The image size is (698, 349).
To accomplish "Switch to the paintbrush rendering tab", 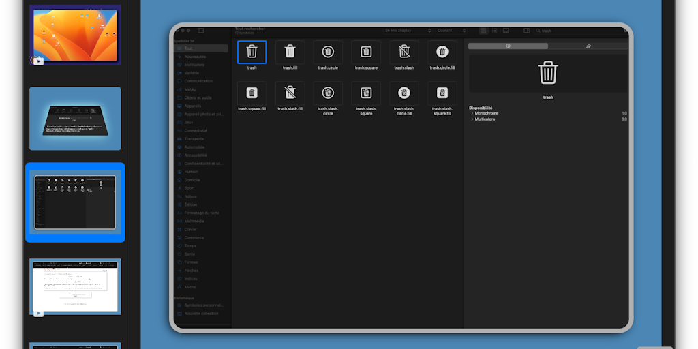I will tap(588, 46).
